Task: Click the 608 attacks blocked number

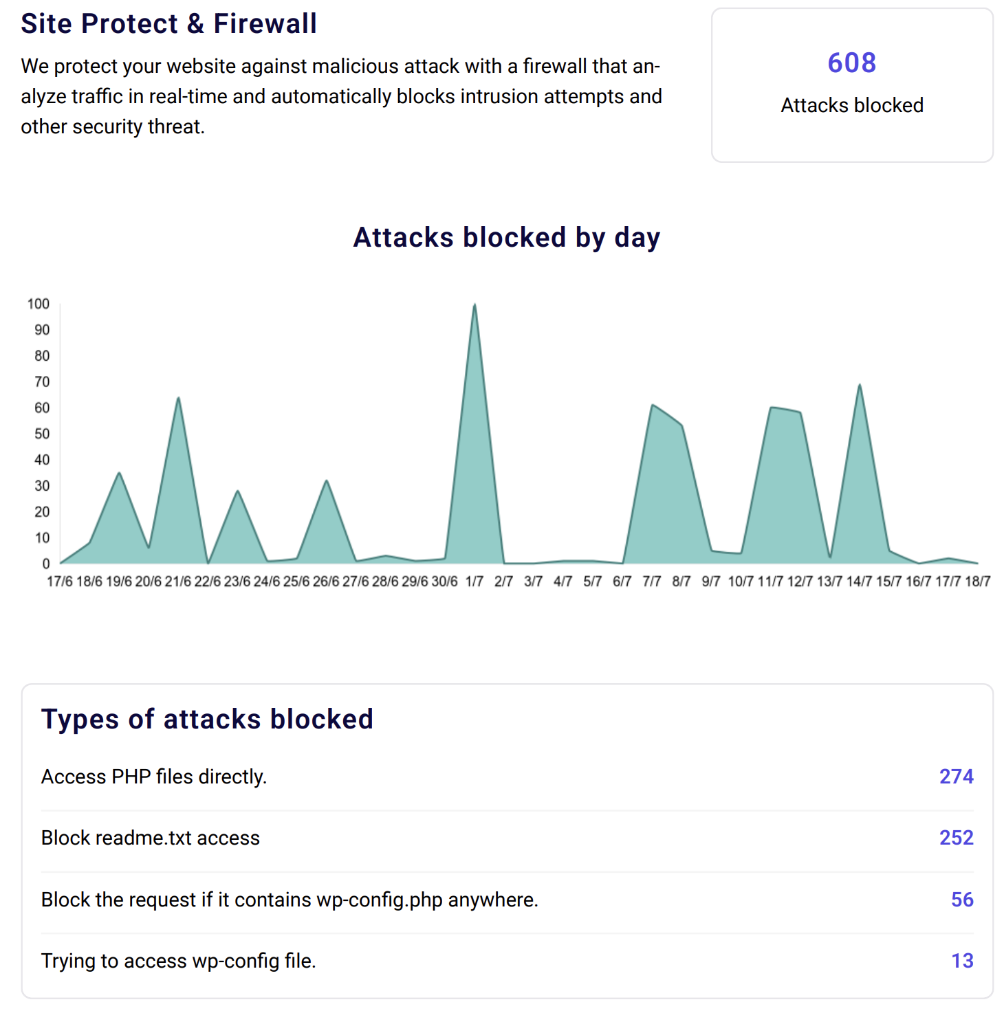Action: point(851,63)
